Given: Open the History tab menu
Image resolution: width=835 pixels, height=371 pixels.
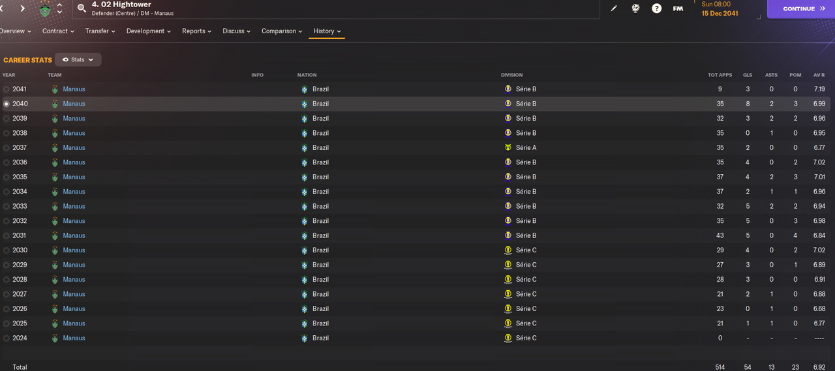Looking at the screenshot, I should [327, 31].
